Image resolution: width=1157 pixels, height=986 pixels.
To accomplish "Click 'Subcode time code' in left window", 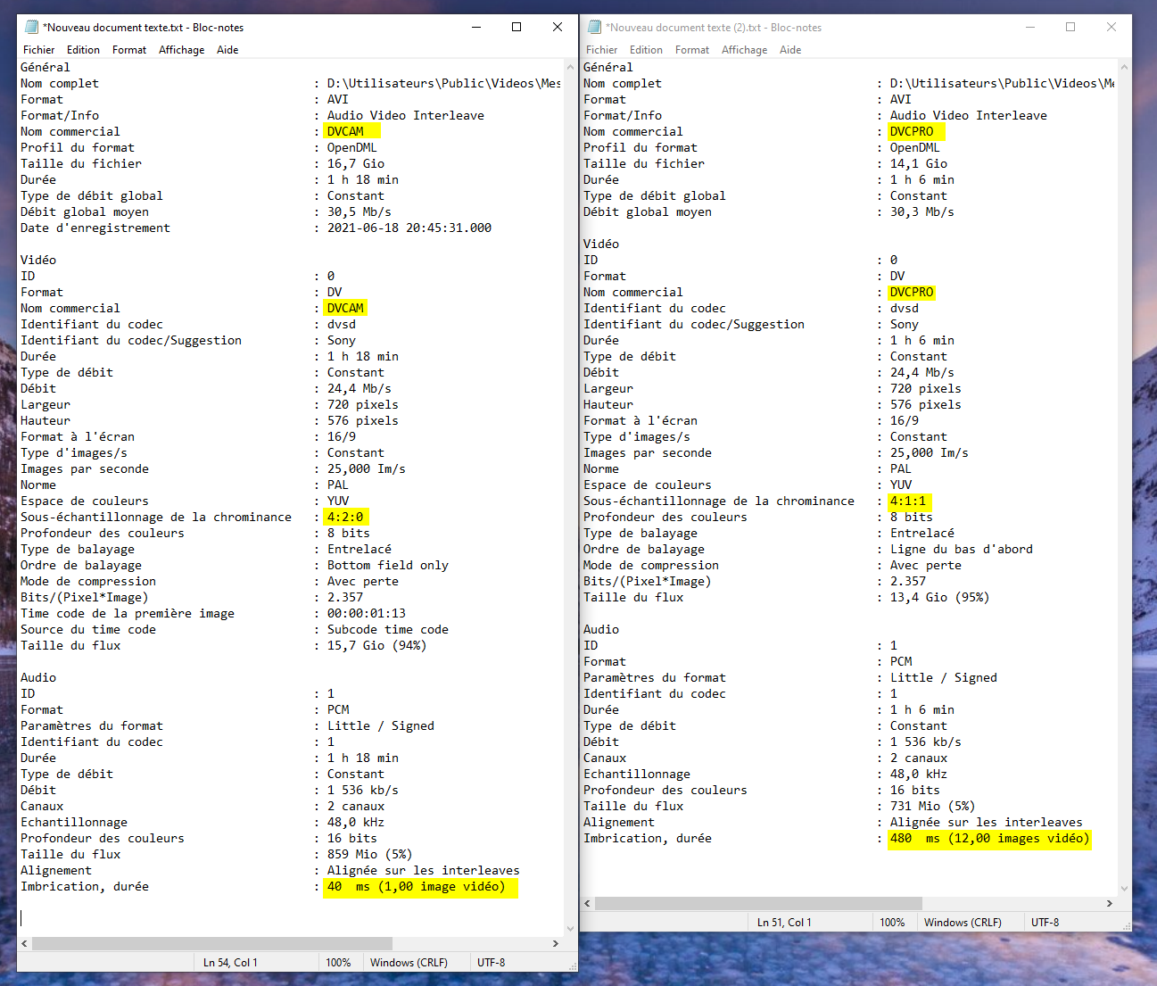I will 388,629.
